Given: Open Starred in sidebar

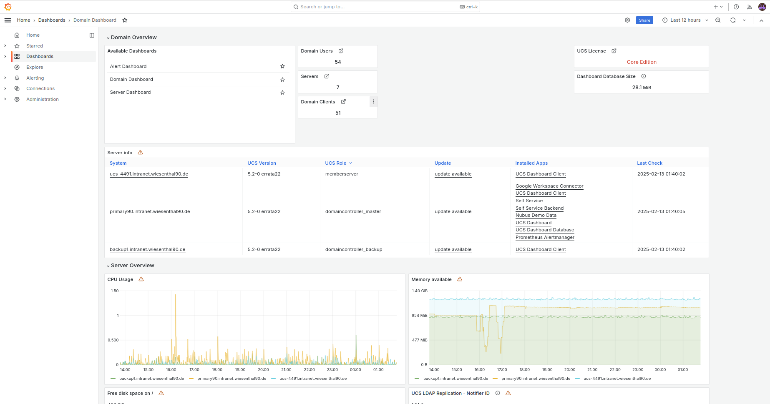Looking at the screenshot, I should coord(35,46).
